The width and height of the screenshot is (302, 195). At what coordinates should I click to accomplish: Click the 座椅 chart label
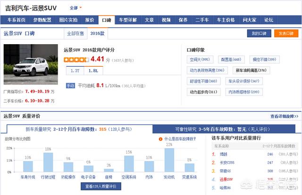[x=109, y=177]
